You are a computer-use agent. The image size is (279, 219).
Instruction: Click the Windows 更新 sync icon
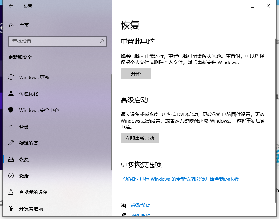(x=11, y=77)
